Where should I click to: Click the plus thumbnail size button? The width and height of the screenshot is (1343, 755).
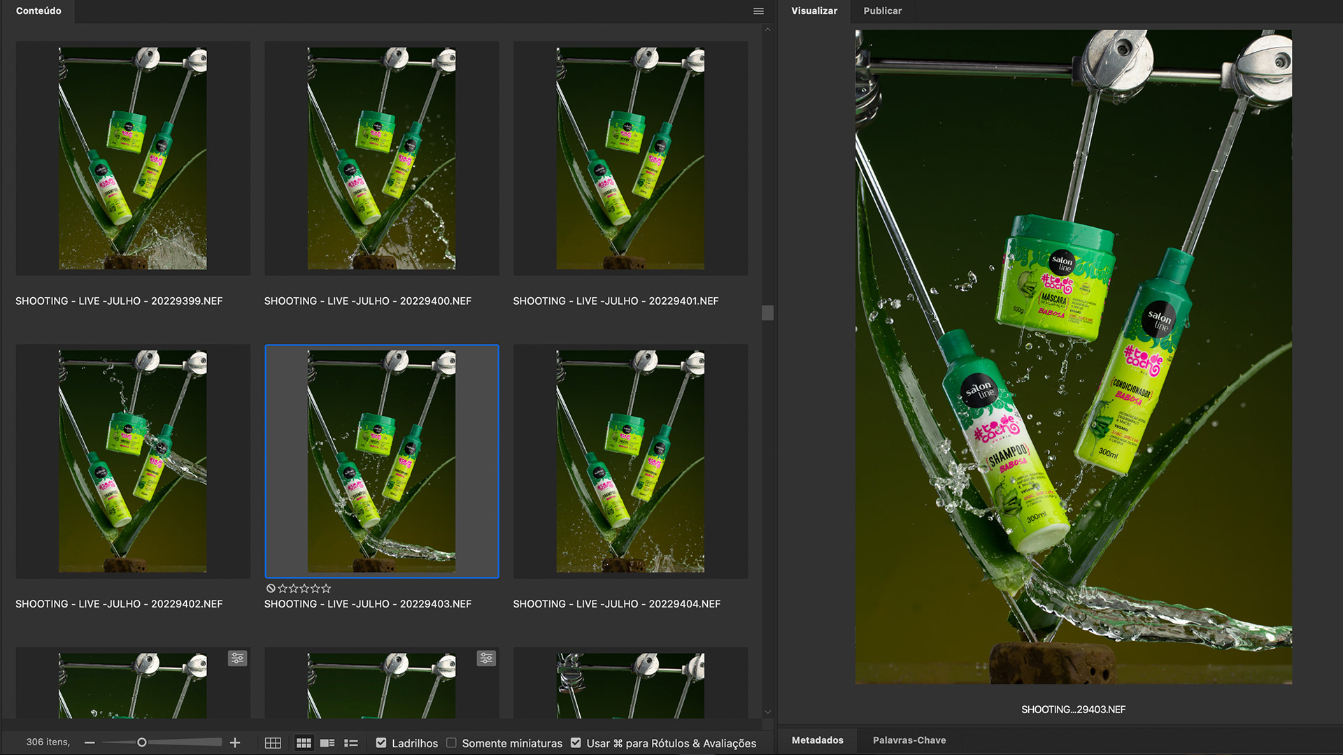pyautogui.click(x=235, y=742)
